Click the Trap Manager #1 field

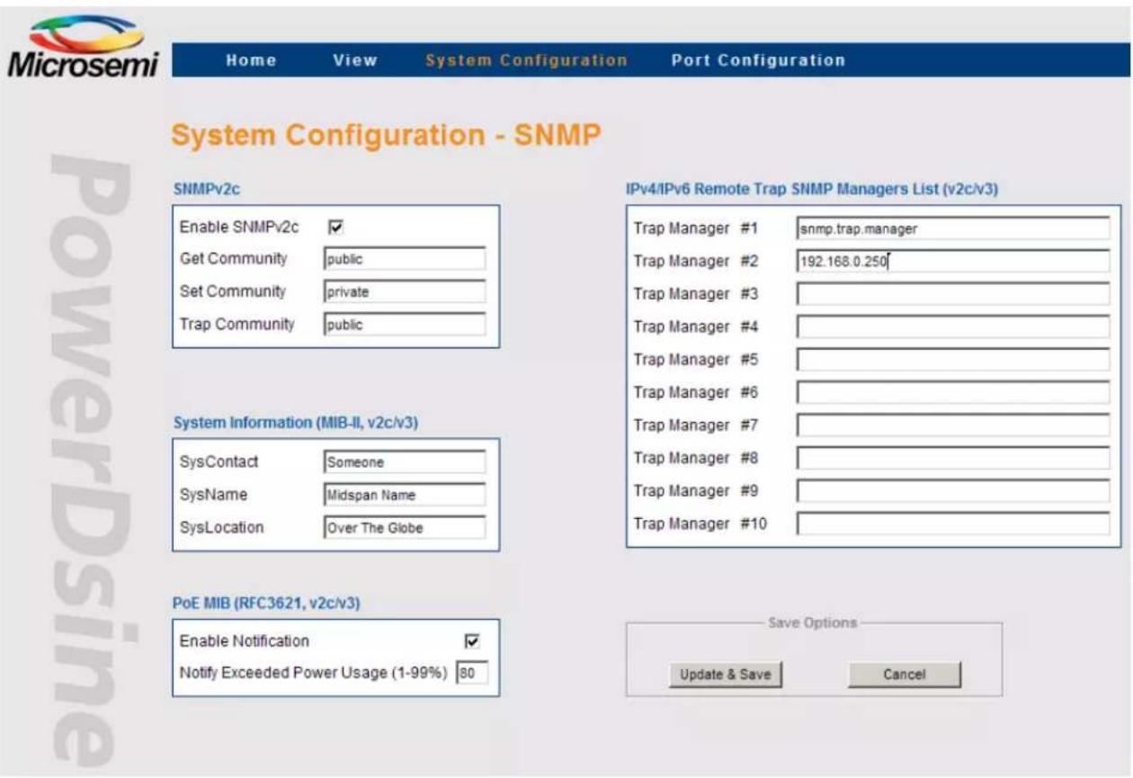click(953, 228)
